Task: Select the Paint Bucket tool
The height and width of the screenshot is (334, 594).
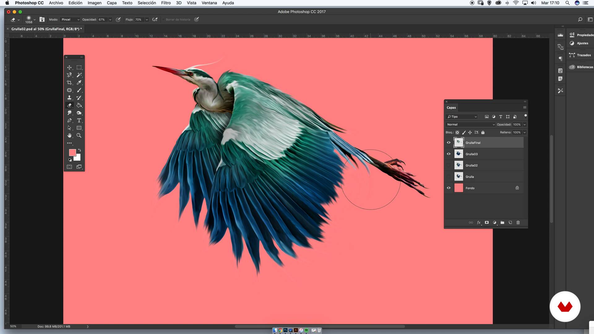Action: [x=79, y=105]
